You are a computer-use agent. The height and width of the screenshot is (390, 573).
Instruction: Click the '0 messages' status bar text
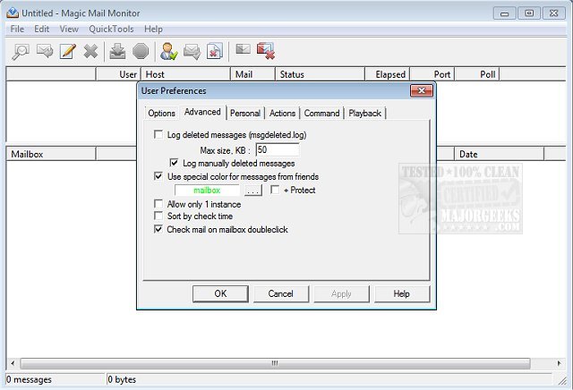pos(30,380)
